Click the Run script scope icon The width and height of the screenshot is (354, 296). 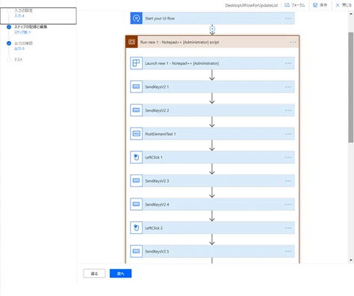[x=131, y=42]
